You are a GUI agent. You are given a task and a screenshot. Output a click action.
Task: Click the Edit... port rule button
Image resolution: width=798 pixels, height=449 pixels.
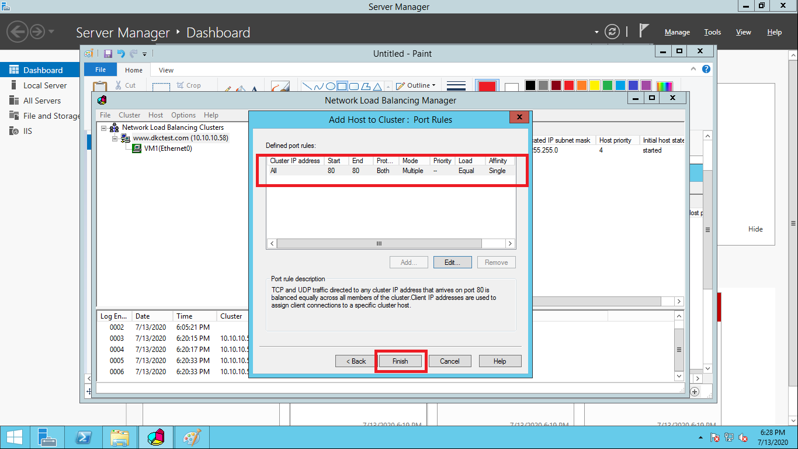coord(452,263)
